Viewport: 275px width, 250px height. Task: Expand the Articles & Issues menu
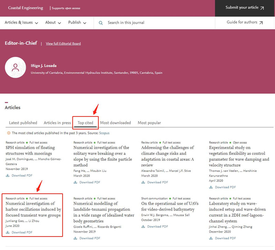click(x=21, y=23)
